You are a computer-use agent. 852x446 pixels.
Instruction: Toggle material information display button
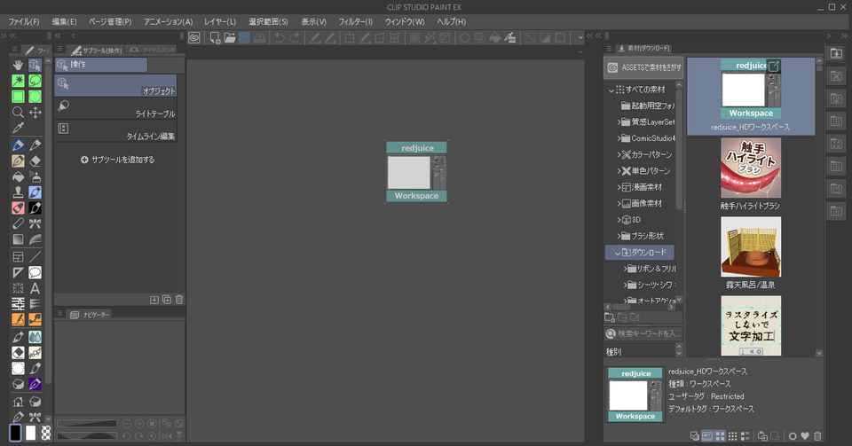coord(707,435)
